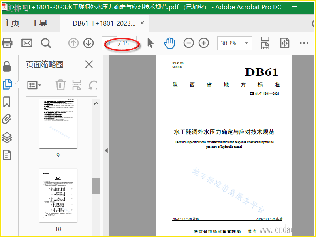The image size is (316, 237).
Task: Open the 30.3% zoom level dropdown
Action: tap(235, 43)
